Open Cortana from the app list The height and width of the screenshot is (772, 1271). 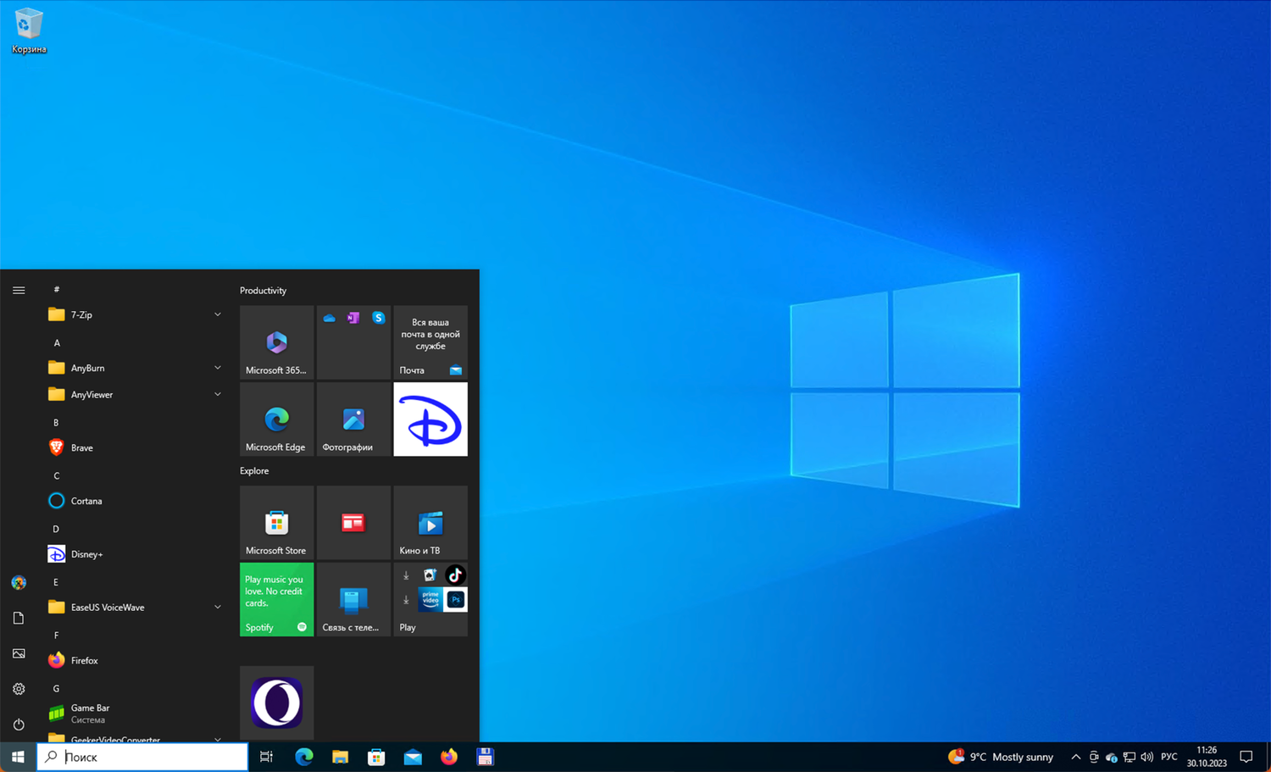[x=86, y=501]
